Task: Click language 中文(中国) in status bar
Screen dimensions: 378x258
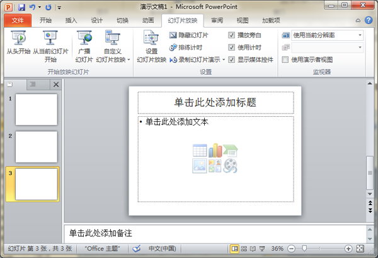Action: coord(162,249)
